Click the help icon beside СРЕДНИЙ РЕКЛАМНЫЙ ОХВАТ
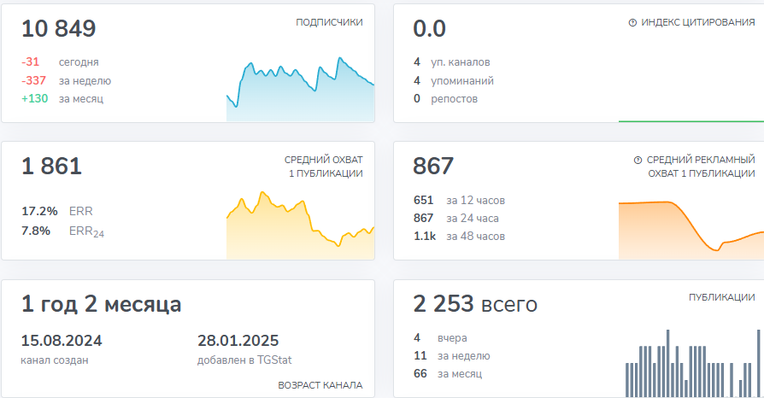This screenshot has height=398, width=764. [638, 160]
